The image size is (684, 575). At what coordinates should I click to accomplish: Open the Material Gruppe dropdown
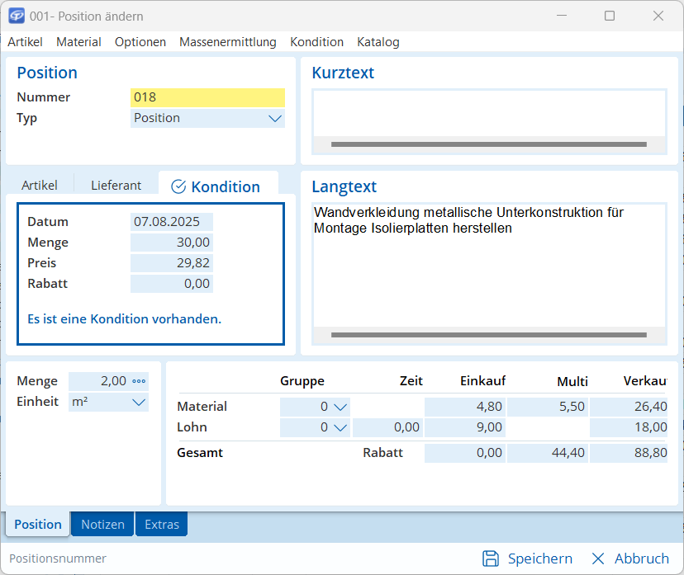tap(340, 407)
